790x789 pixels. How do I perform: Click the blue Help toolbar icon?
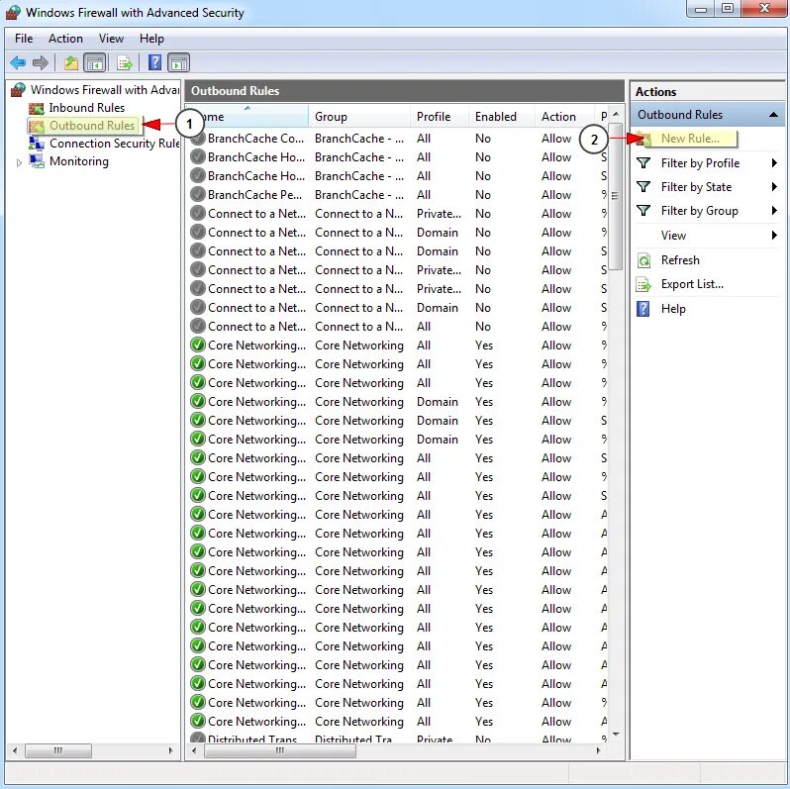click(x=154, y=63)
